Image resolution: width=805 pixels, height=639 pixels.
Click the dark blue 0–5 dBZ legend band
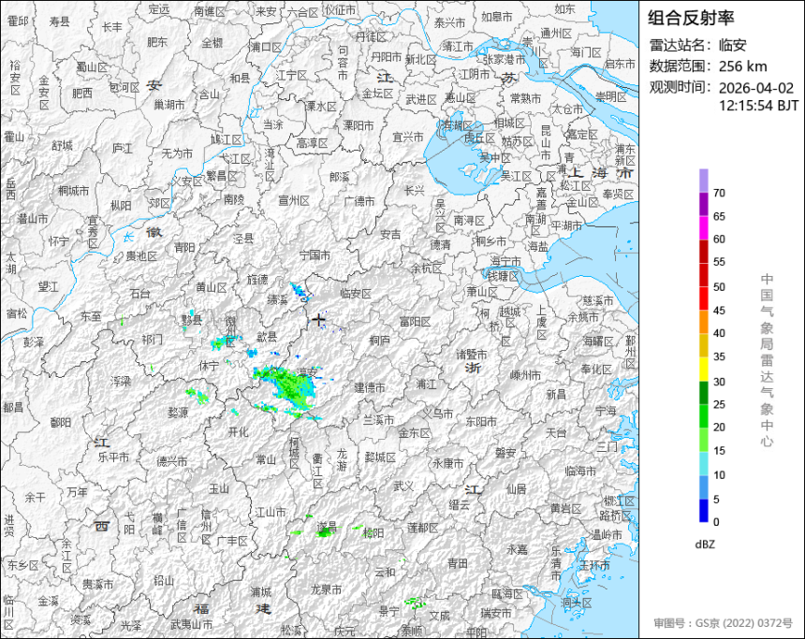pos(703,511)
